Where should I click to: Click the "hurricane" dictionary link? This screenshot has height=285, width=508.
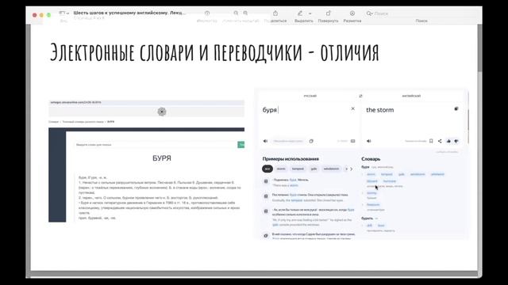point(390,181)
